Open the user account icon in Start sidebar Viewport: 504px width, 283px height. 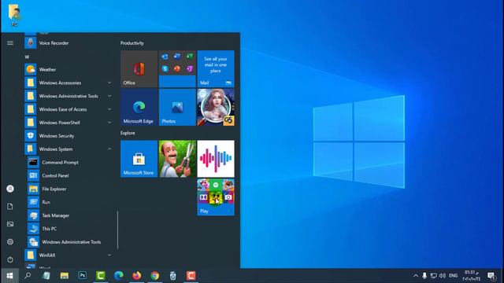[10, 189]
